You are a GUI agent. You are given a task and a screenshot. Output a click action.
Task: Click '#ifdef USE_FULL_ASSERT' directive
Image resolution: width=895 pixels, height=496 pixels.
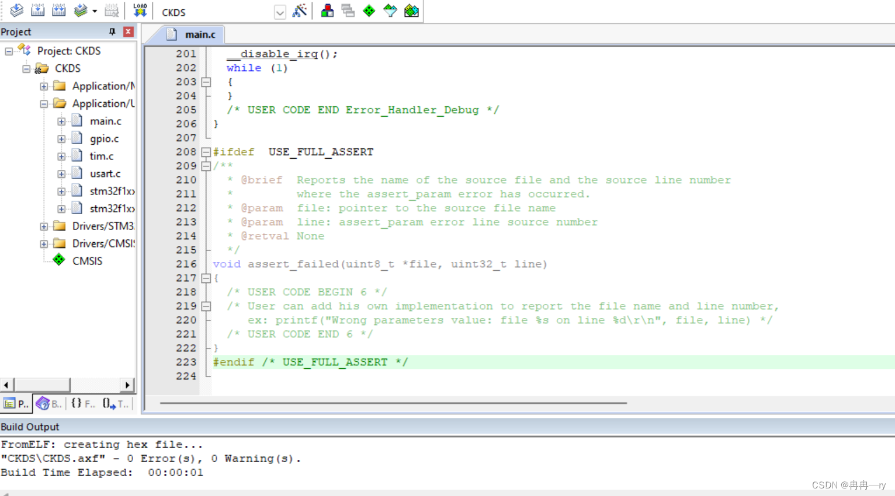tap(293, 152)
